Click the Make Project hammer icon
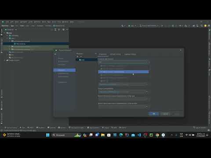211x158 pixels. (122, 26)
